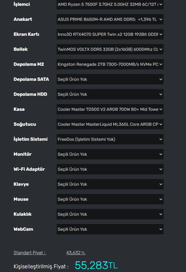Click the Kişiselleştirilmiş Fiyat label

coord(41,266)
